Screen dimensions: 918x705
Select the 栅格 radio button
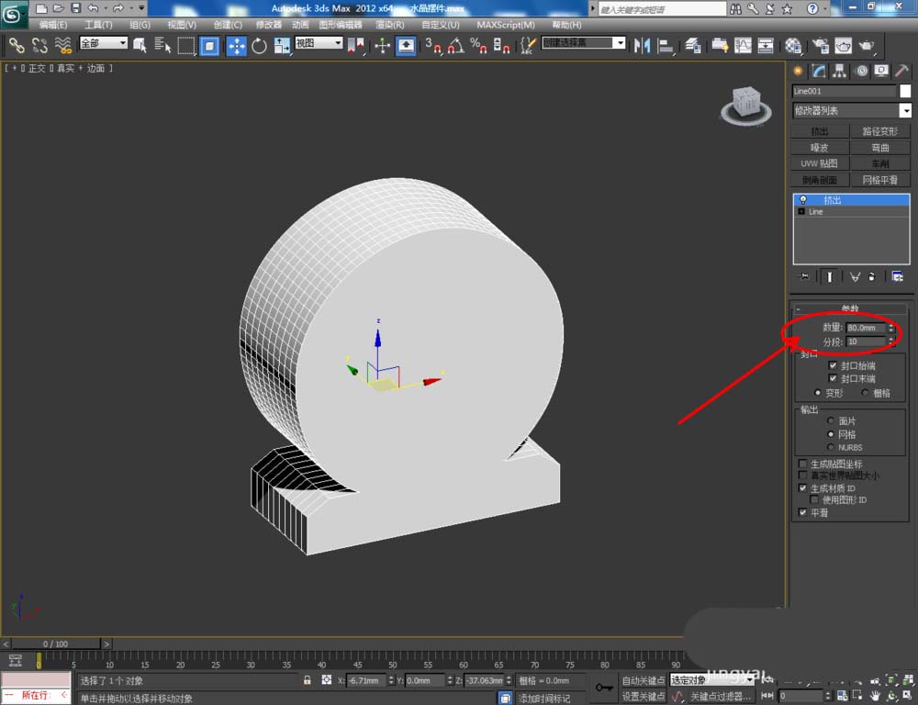tap(866, 393)
